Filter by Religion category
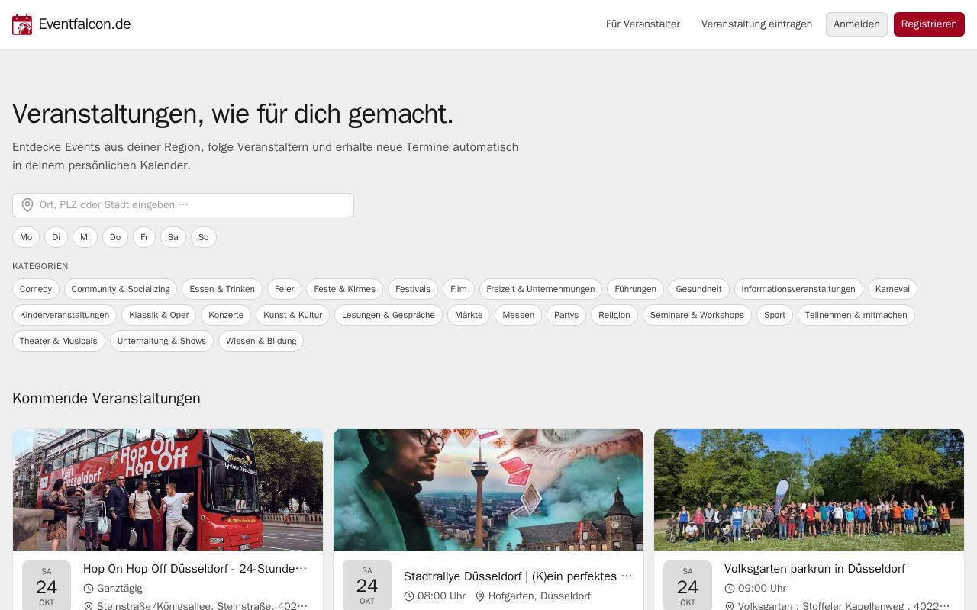 (x=614, y=315)
